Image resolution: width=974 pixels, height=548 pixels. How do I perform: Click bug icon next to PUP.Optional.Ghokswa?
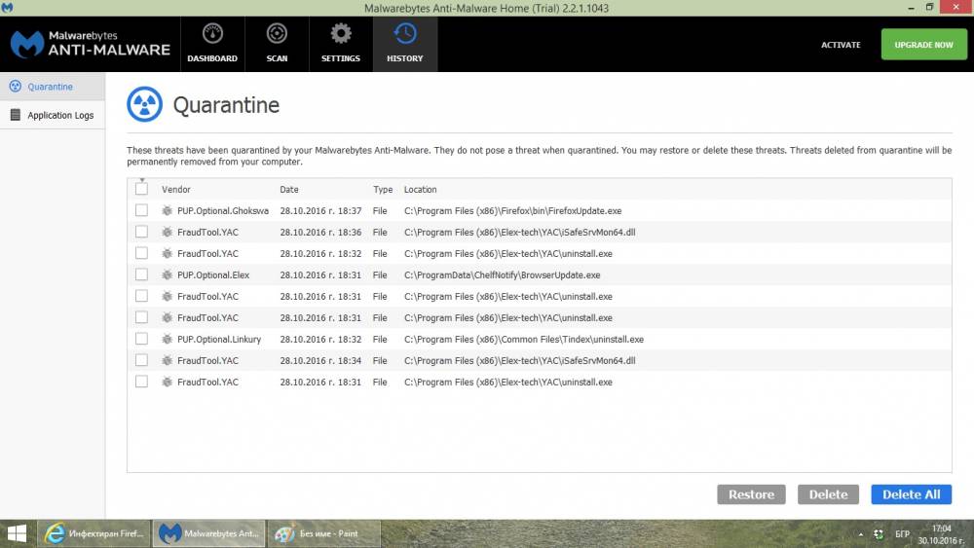pyautogui.click(x=168, y=211)
